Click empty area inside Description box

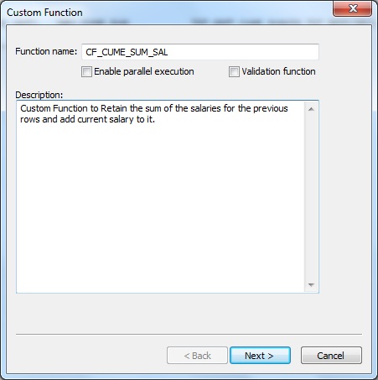pyautogui.click(x=161, y=207)
